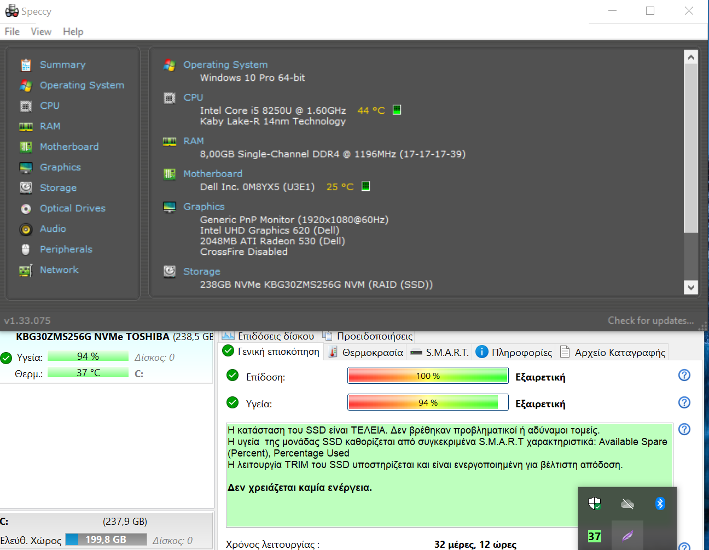
Task: Click the Audio speaker icon in sidebar
Action: [26, 229]
